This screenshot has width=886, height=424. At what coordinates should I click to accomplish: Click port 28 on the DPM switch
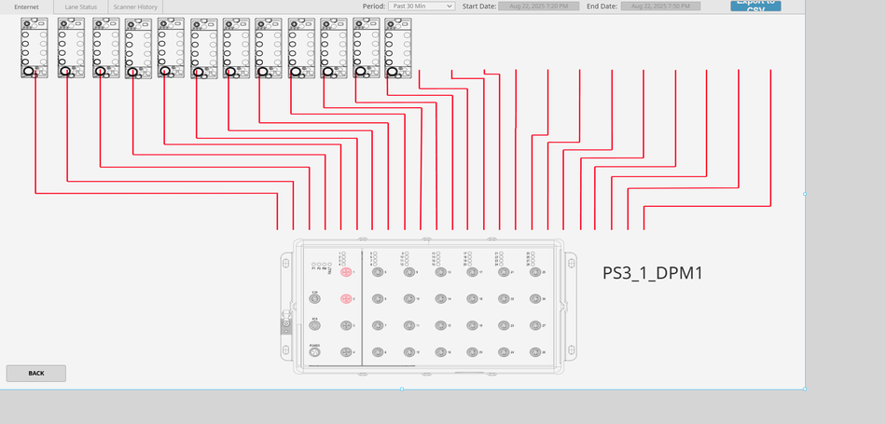click(535, 351)
